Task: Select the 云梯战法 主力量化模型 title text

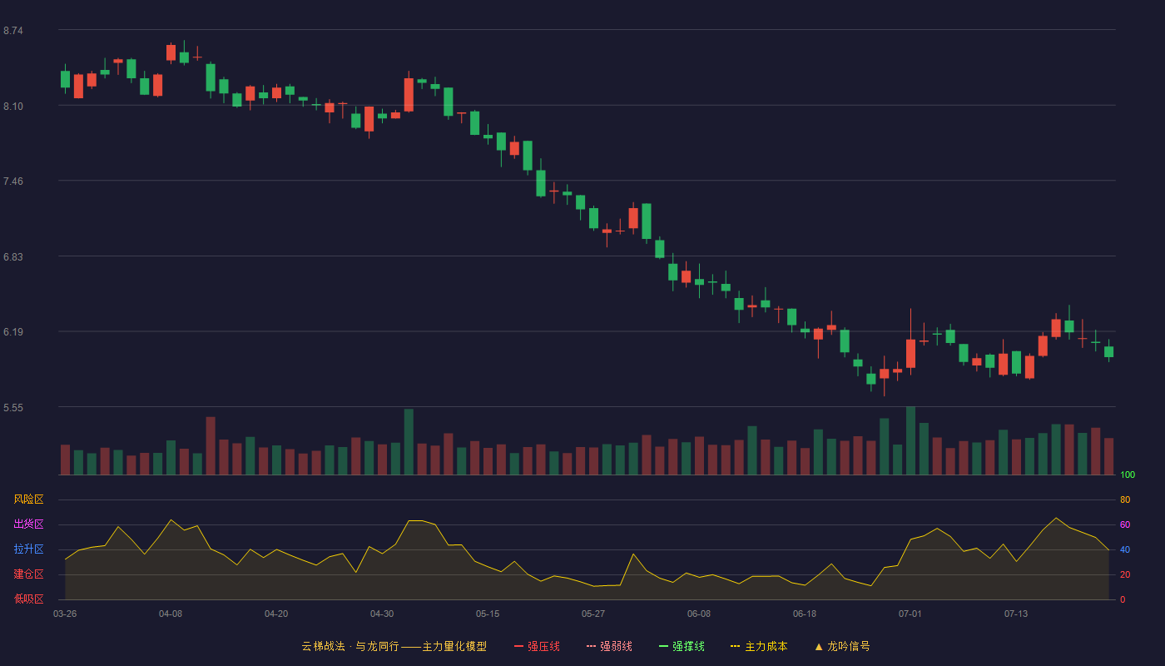Action: coord(394,646)
